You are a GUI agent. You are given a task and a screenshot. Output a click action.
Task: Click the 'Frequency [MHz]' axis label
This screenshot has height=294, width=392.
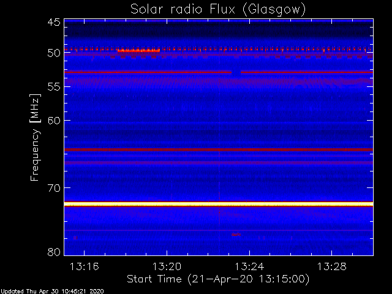[x=35, y=137]
